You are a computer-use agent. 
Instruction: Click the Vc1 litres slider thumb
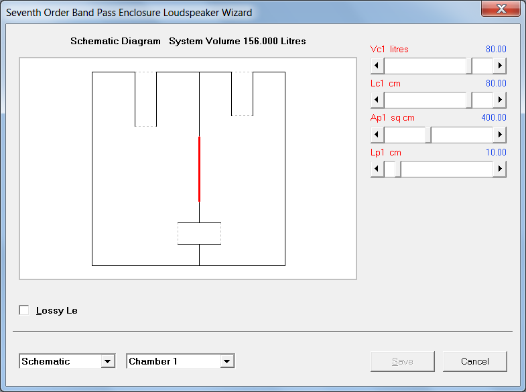[469, 66]
